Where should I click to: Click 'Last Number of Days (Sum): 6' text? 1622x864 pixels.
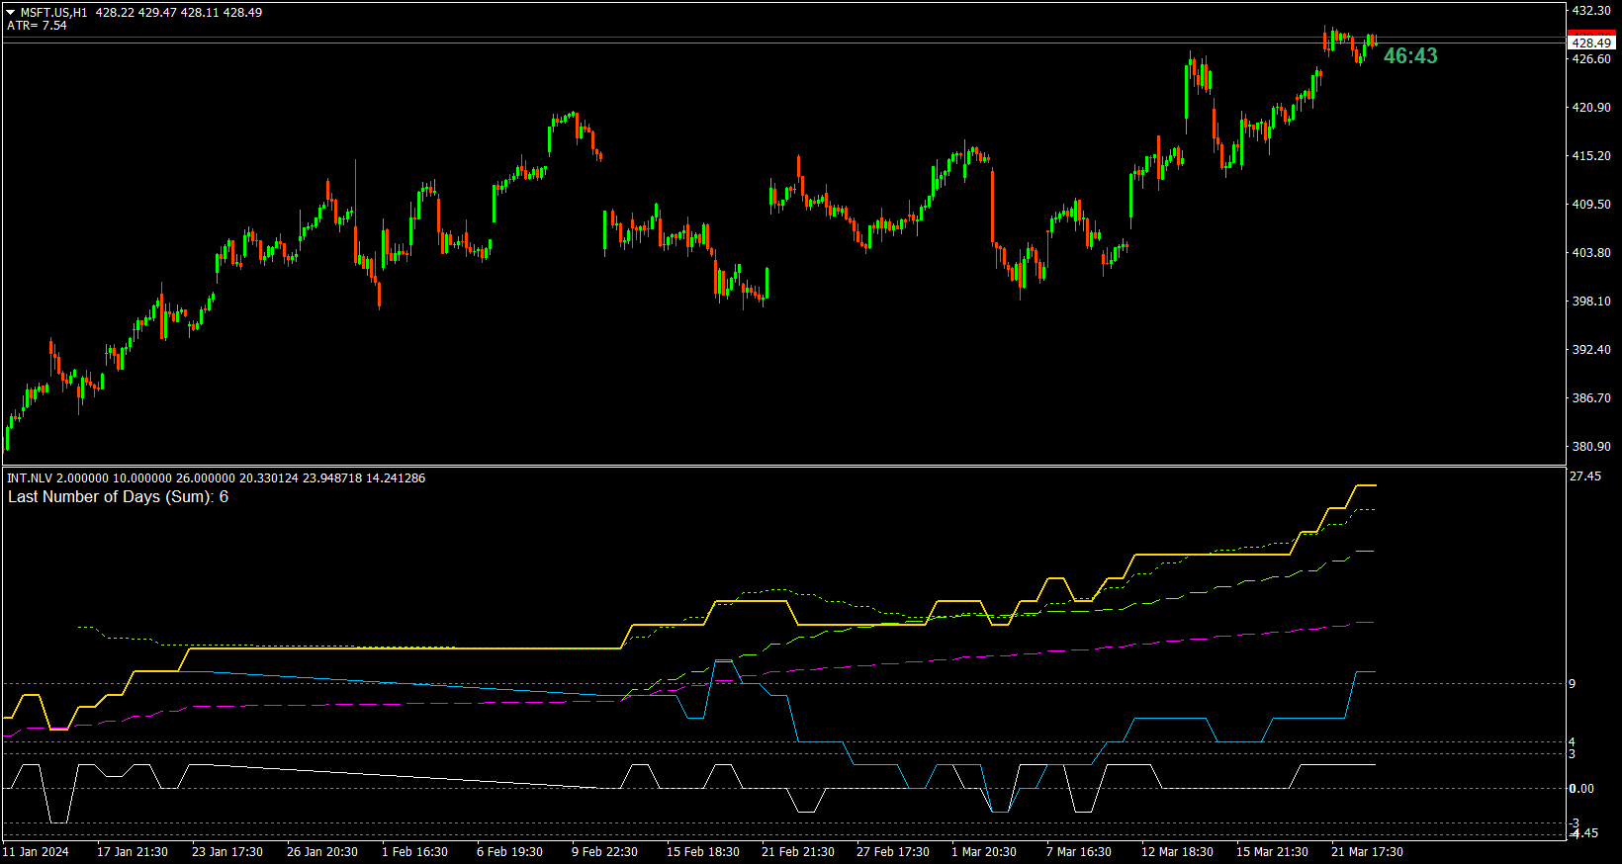(118, 497)
